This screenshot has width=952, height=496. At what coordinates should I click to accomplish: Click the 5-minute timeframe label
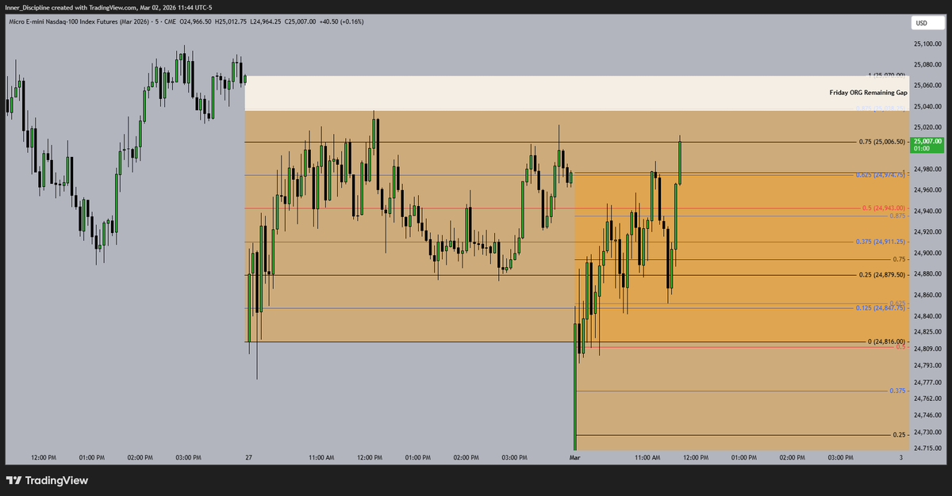tap(157, 23)
